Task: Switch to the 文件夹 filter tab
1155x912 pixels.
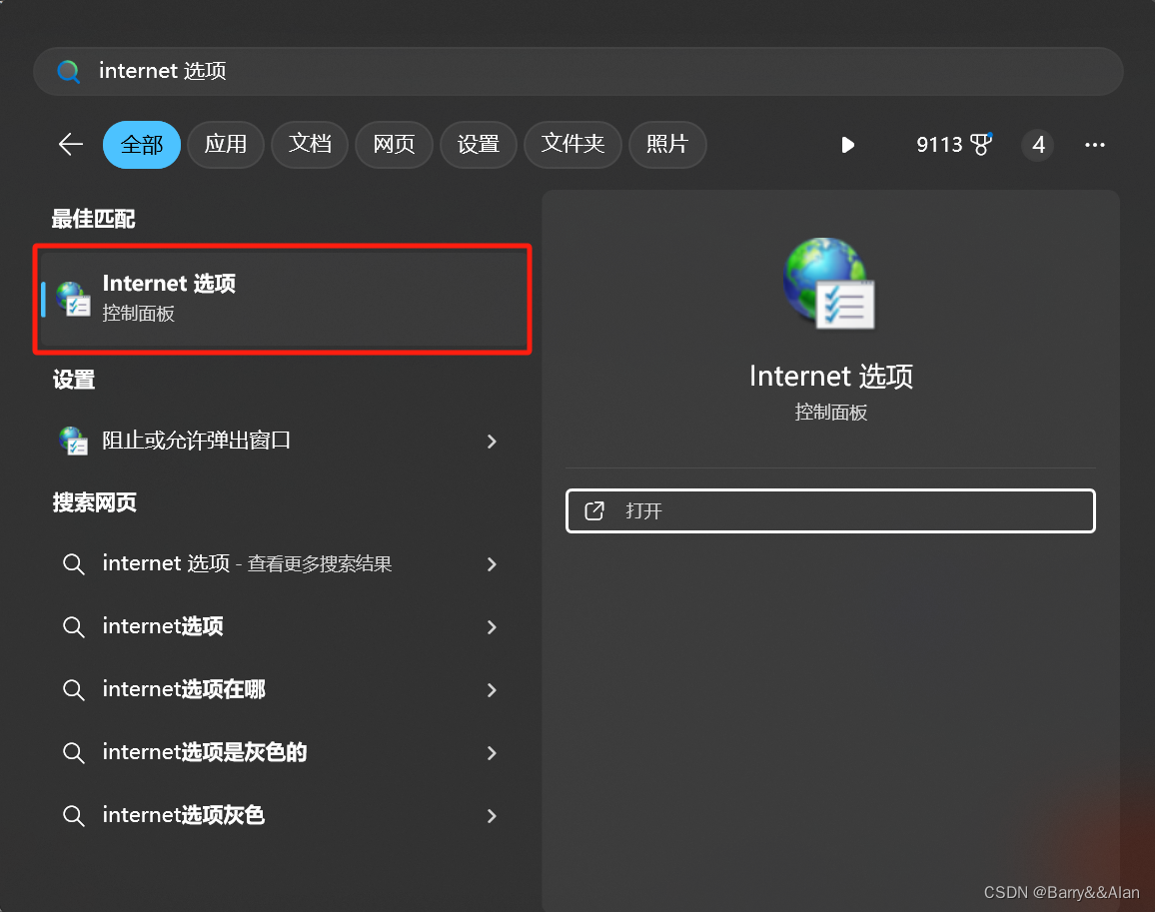Action: 573,145
